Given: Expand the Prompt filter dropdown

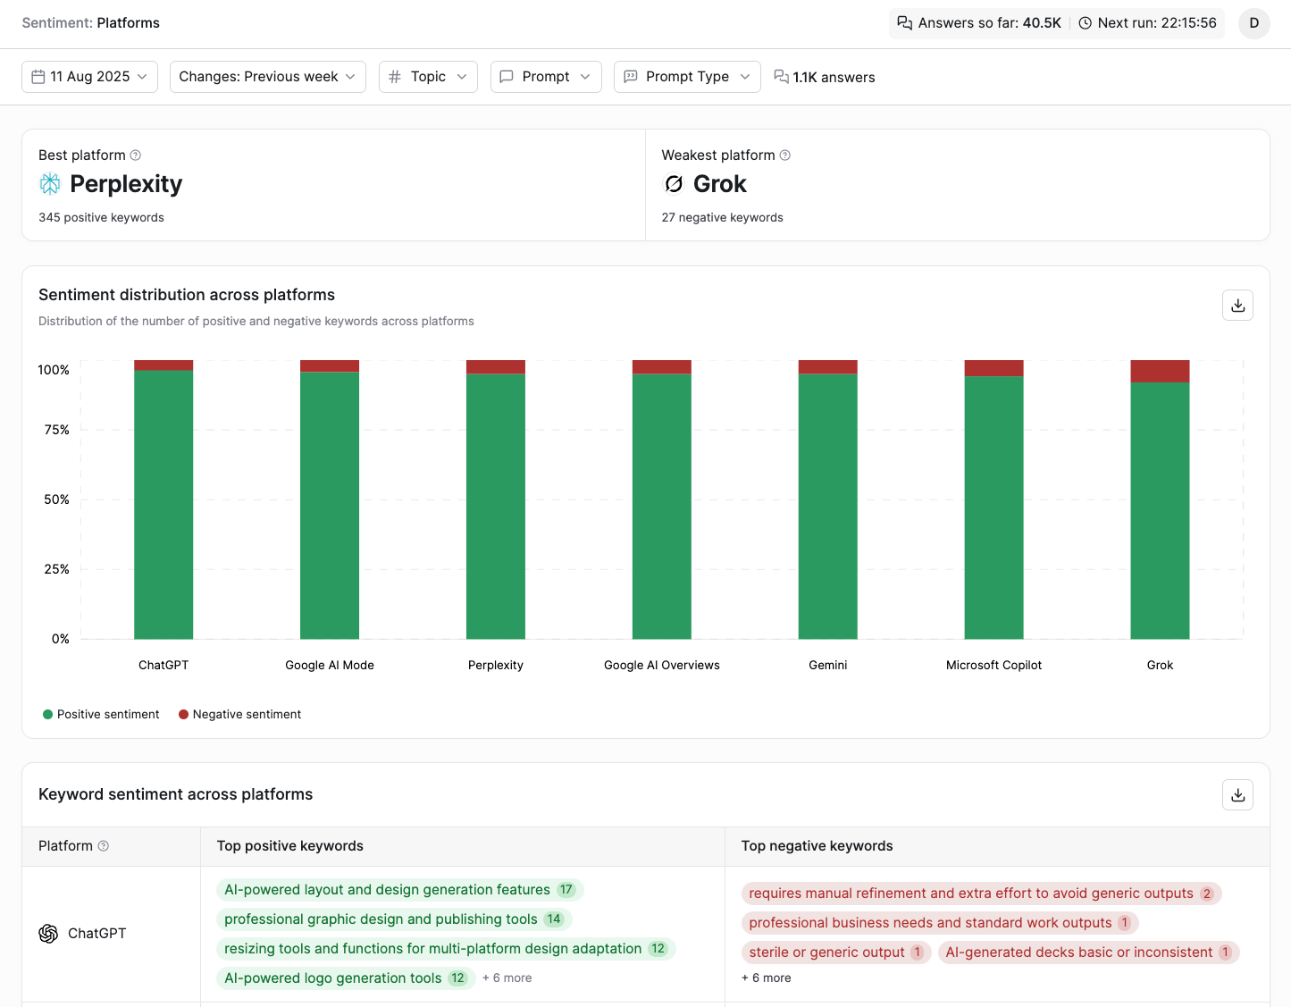Looking at the screenshot, I should tap(546, 77).
